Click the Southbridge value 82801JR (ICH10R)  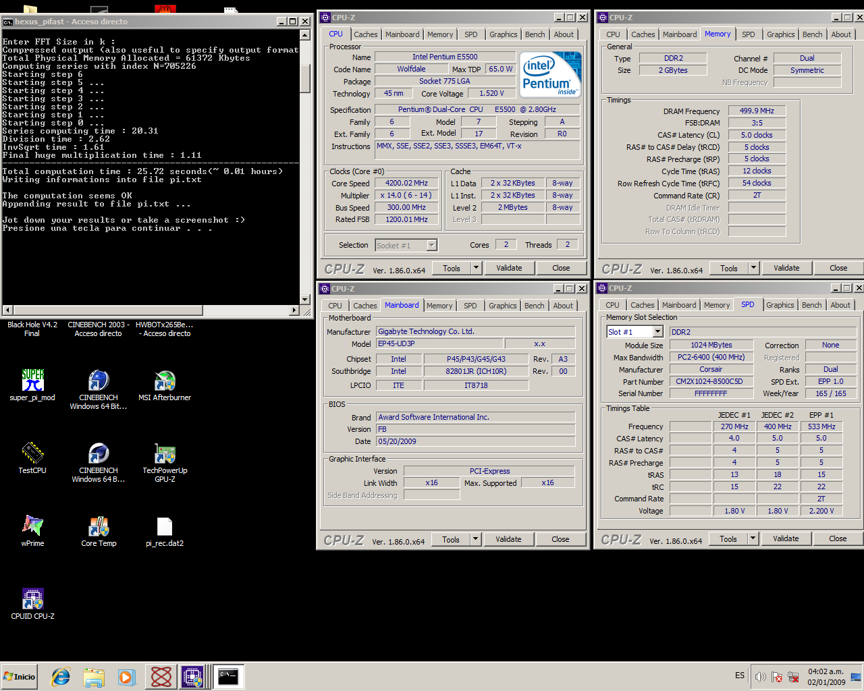[476, 371]
